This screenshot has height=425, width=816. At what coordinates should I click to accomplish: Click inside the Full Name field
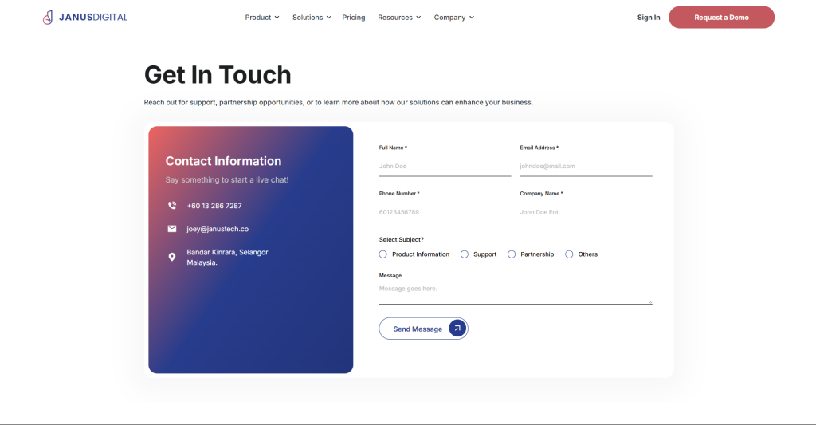[445, 167]
